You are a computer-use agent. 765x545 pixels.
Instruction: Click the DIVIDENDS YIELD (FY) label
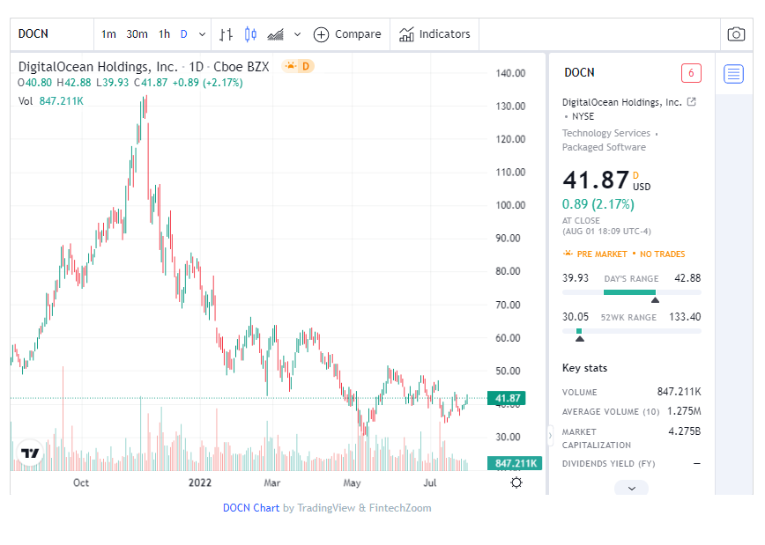608,464
